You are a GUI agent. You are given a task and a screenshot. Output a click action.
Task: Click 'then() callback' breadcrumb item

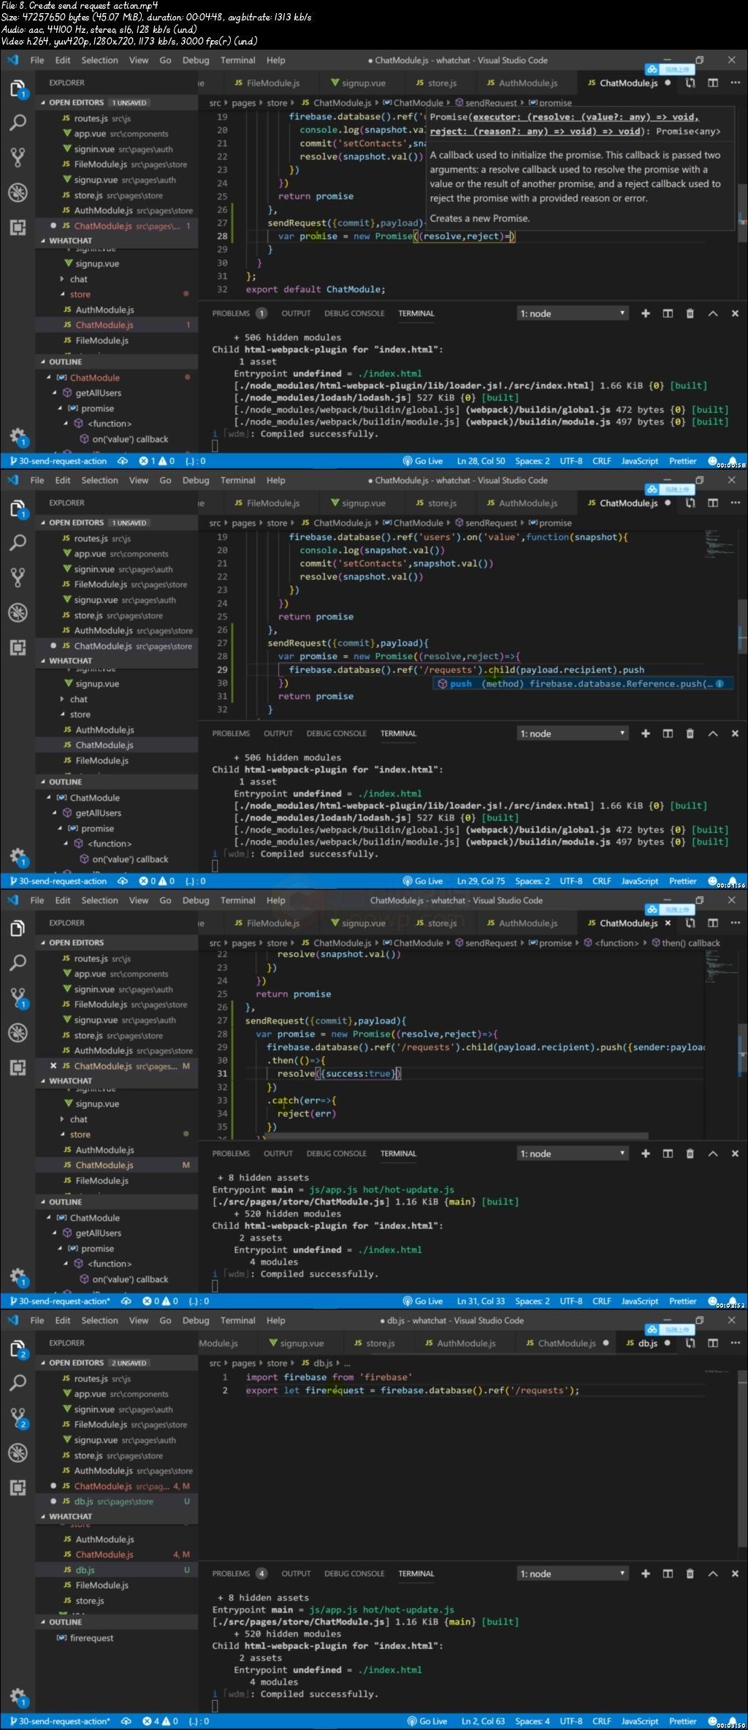click(x=685, y=942)
